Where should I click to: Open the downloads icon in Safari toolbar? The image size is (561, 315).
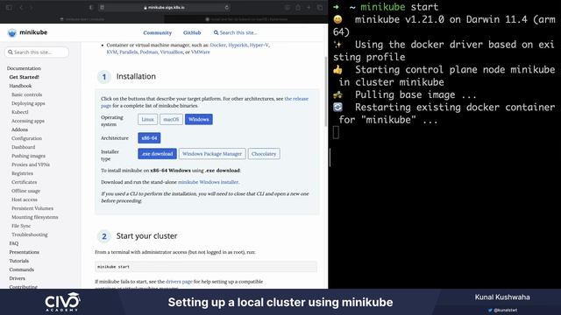point(288,8)
